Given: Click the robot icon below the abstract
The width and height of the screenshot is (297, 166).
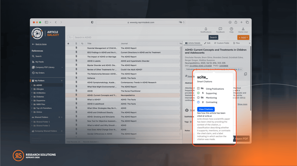Looking at the screenshot, I should tap(187, 110).
